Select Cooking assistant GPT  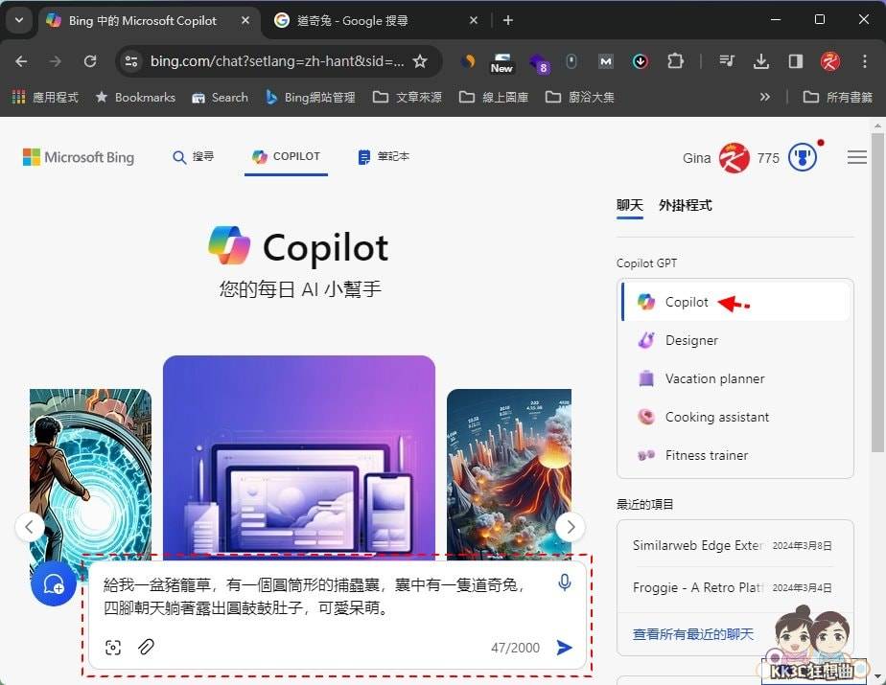click(735, 418)
